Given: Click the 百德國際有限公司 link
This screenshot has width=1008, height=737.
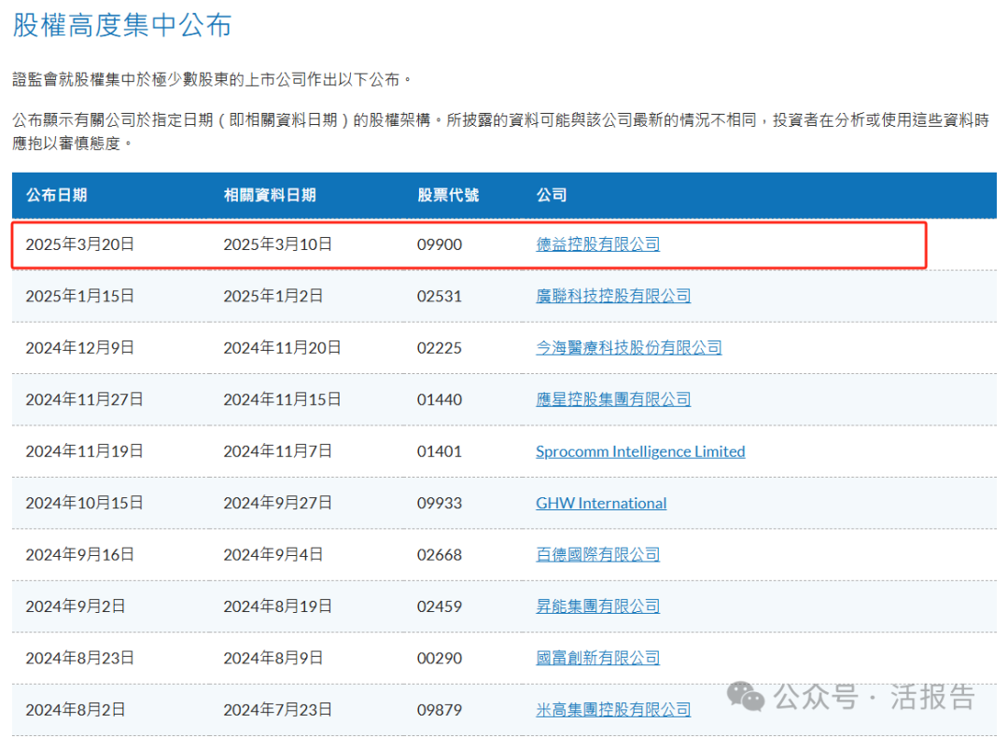Looking at the screenshot, I should 597,554.
